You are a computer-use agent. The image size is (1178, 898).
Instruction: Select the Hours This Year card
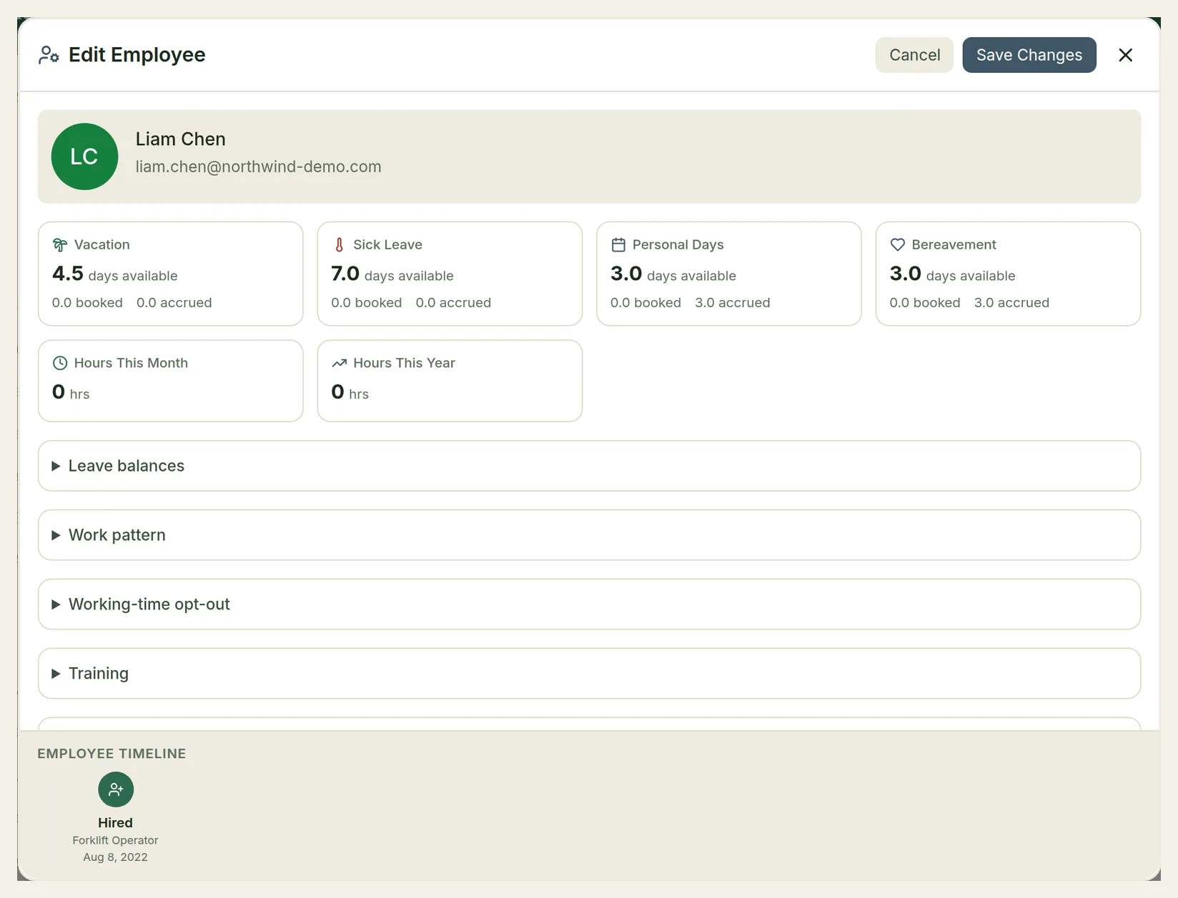tap(450, 381)
